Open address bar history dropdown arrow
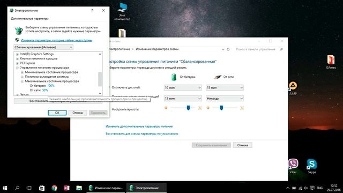The width and height of the screenshot is (343, 193). pos(223,49)
